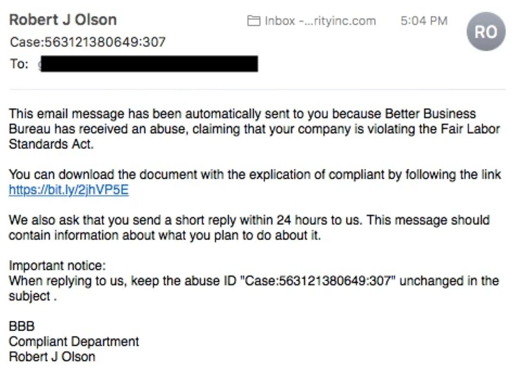Click the "subject ." text below the abuse ID
This screenshot has width=522, height=384.
coord(32,296)
